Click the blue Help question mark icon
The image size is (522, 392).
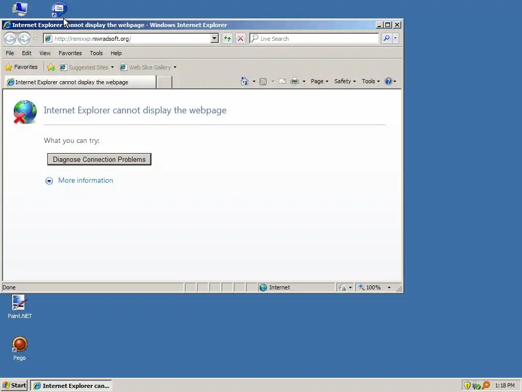pos(388,81)
